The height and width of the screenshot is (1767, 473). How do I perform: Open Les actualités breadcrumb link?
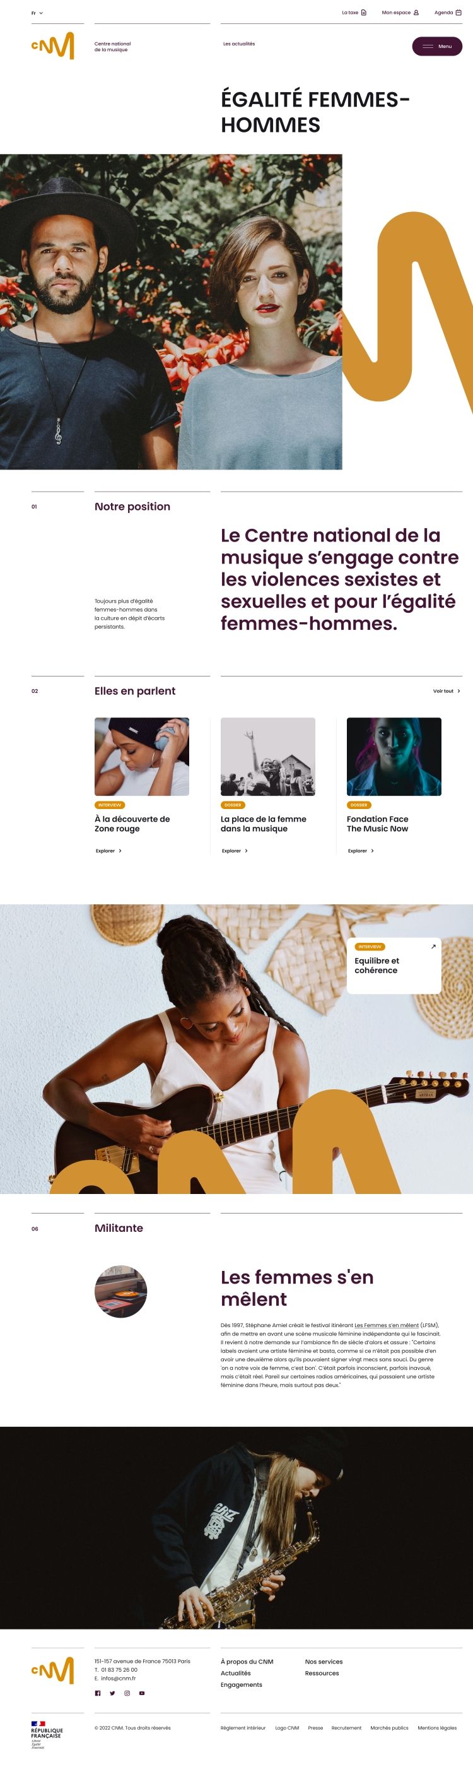239,44
